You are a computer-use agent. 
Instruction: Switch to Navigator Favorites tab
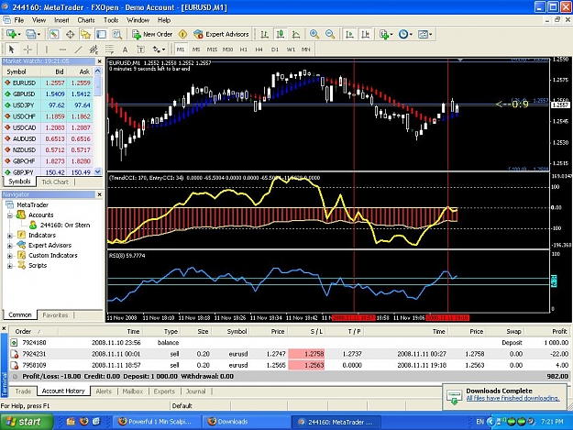coord(55,314)
